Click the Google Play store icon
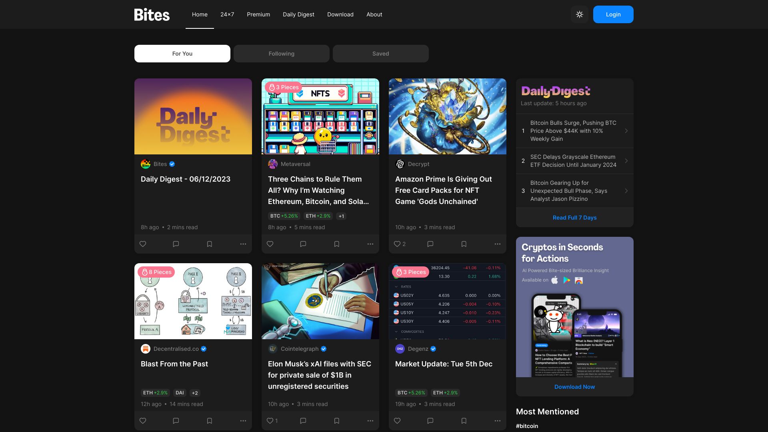768x432 pixels. [x=567, y=280]
